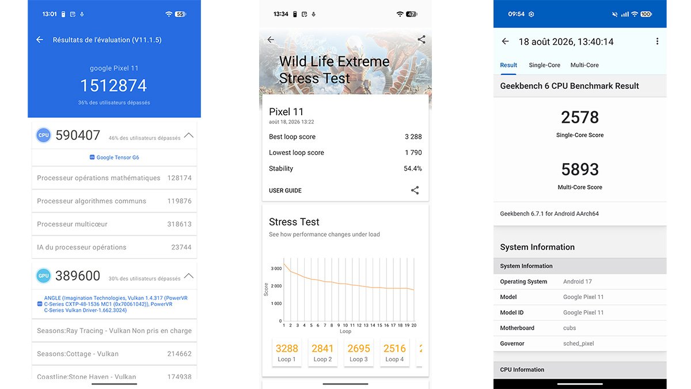Open the USER GUIDE link
The width and height of the screenshot is (691, 389).
(x=285, y=191)
